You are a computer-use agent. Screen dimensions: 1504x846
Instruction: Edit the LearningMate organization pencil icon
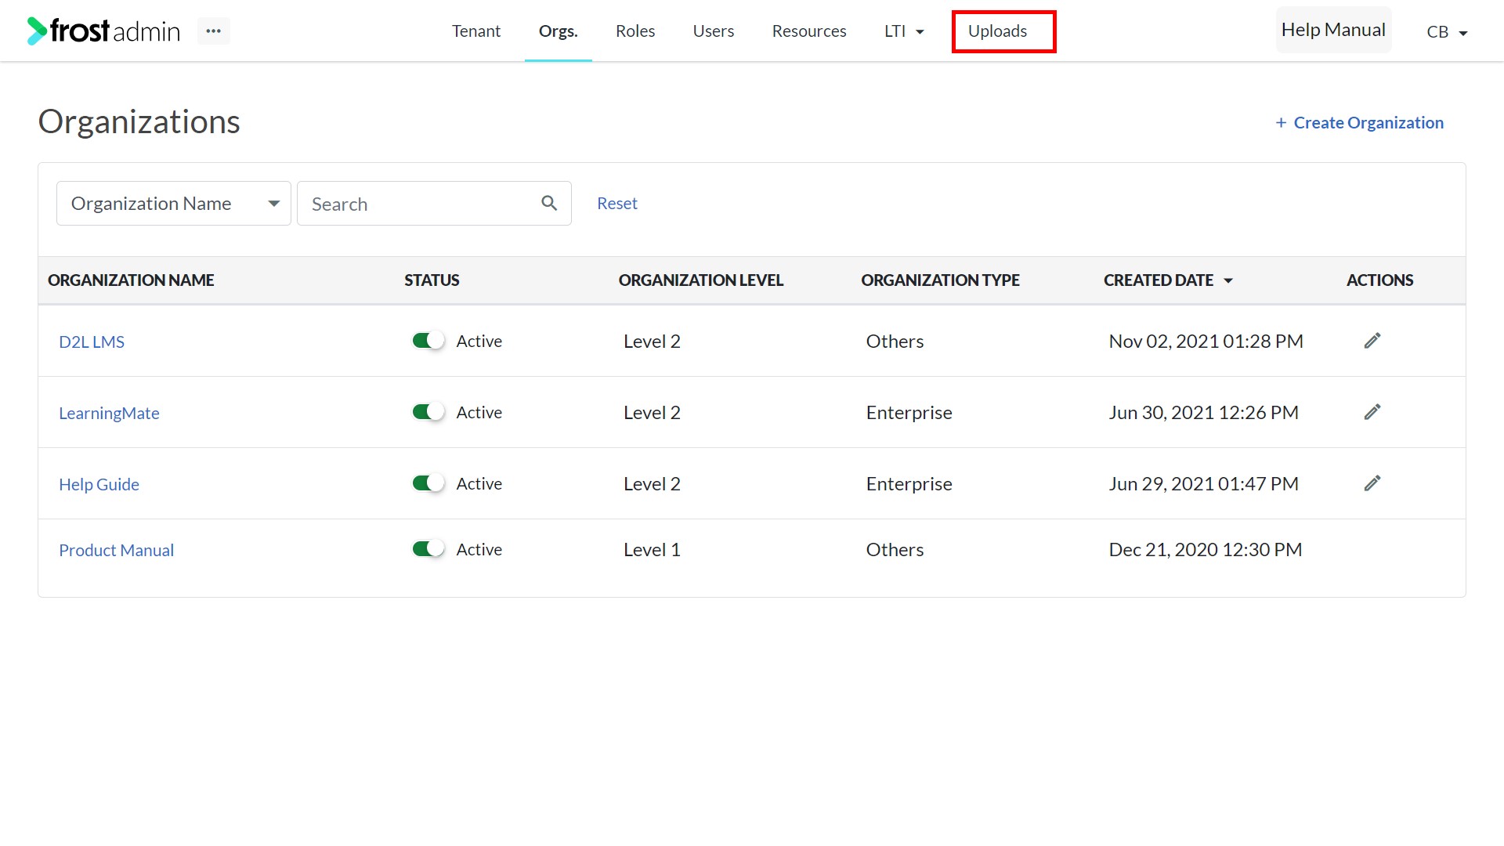1372,412
